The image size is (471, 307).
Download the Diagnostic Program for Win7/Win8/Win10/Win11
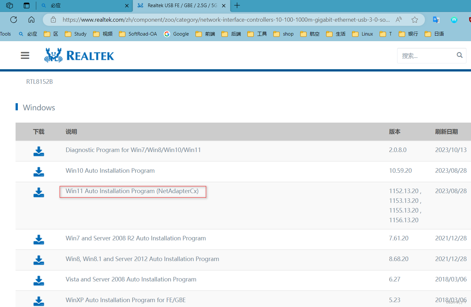[39, 151]
